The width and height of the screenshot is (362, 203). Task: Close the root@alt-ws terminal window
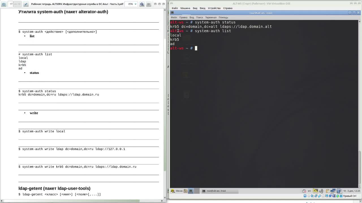tap(358, 13)
